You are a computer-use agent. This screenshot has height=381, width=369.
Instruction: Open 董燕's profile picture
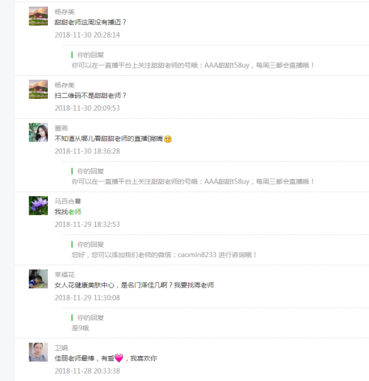(38, 133)
